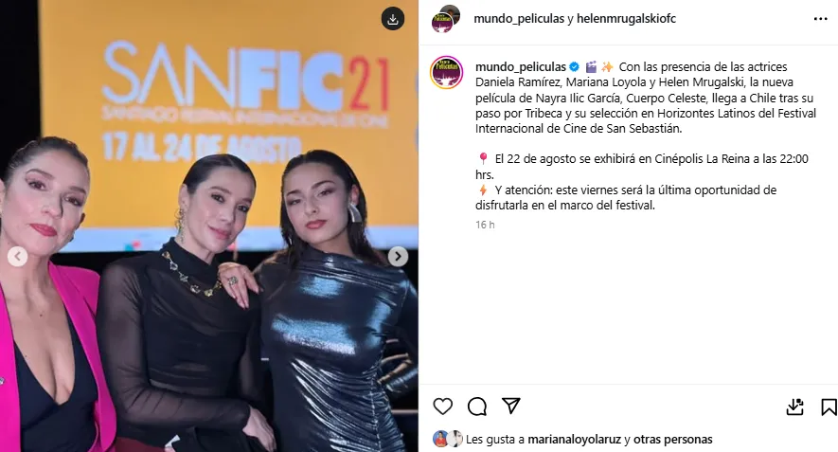Screen dimensions: 838x452
Task: Click the verified badge next to mundo_peliculas
Action: click(x=575, y=67)
